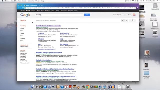Expand More search tools
This screenshot has height=90, width=160.
click(x=25, y=63)
